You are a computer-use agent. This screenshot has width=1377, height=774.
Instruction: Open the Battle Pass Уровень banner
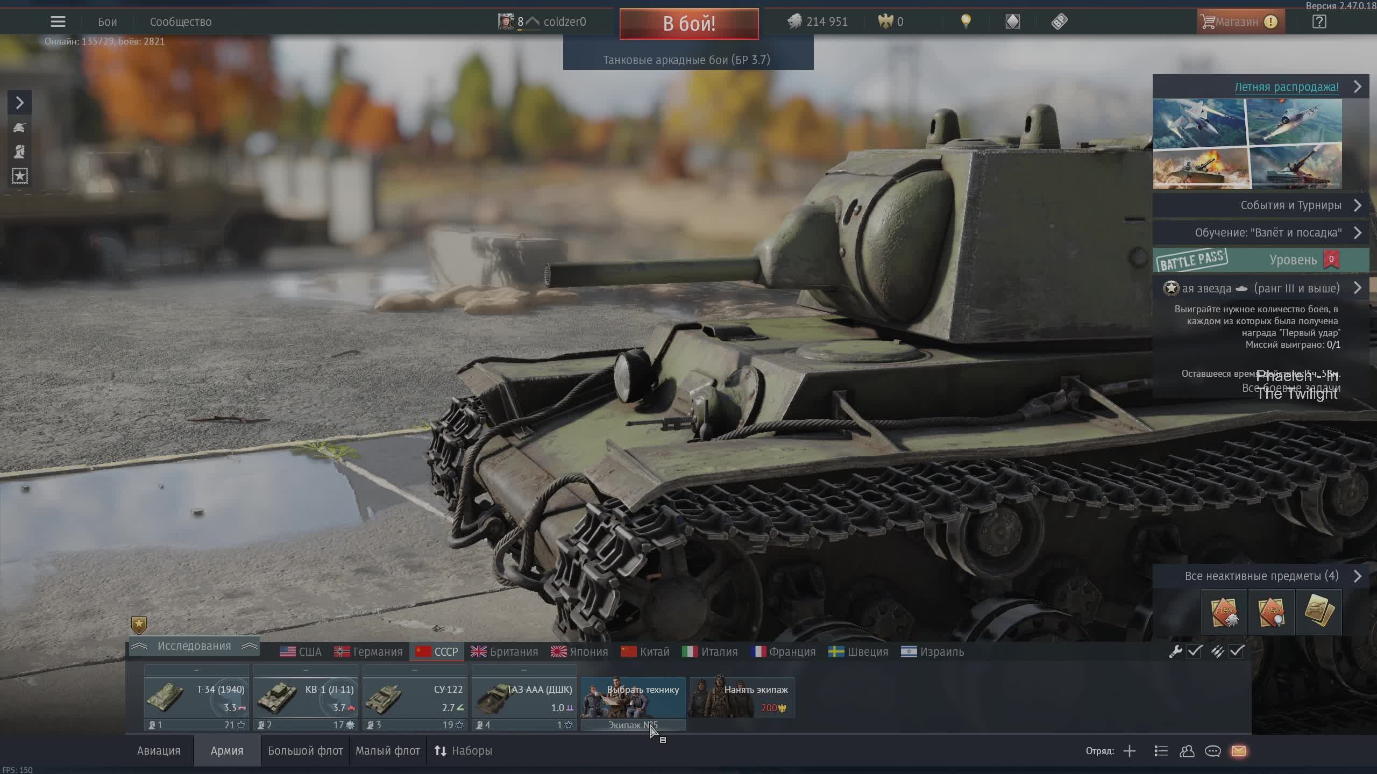[1261, 260]
